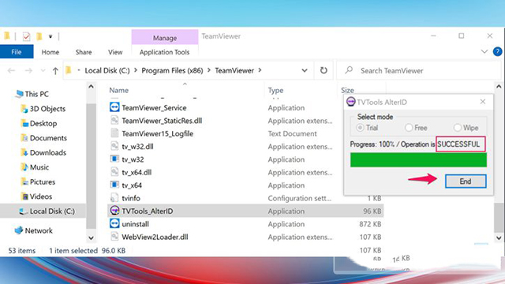
Task: Switch to the Share ribbon tab
Action: pos(84,52)
